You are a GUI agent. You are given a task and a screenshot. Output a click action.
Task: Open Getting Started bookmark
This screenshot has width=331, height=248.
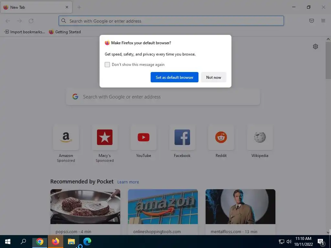click(65, 32)
